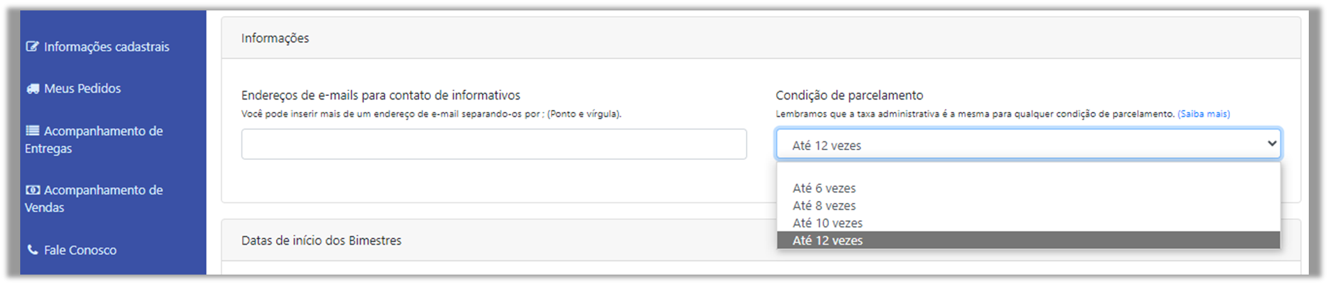Click the truck icon next to Meus Pedidos

pos(33,88)
